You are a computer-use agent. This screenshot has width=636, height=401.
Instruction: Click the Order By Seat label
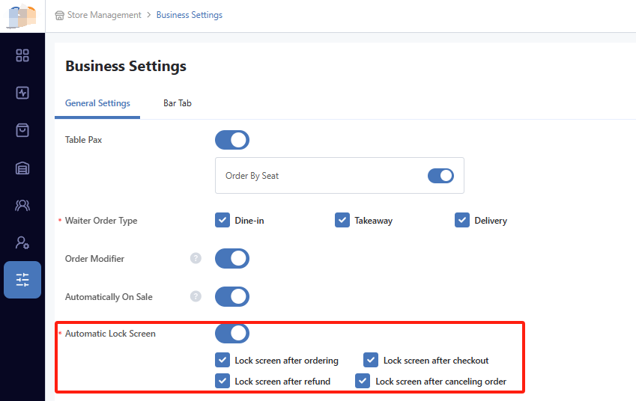pyautogui.click(x=252, y=176)
